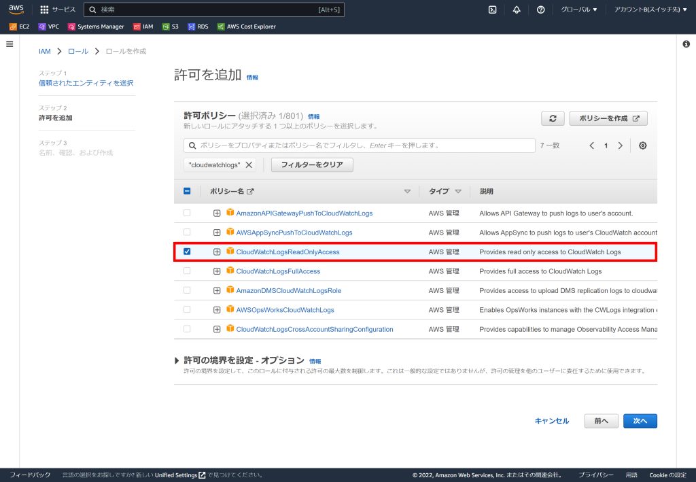The image size is (696, 482).
Task: Open the help question mark icon
Action: (x=540, y=10)
